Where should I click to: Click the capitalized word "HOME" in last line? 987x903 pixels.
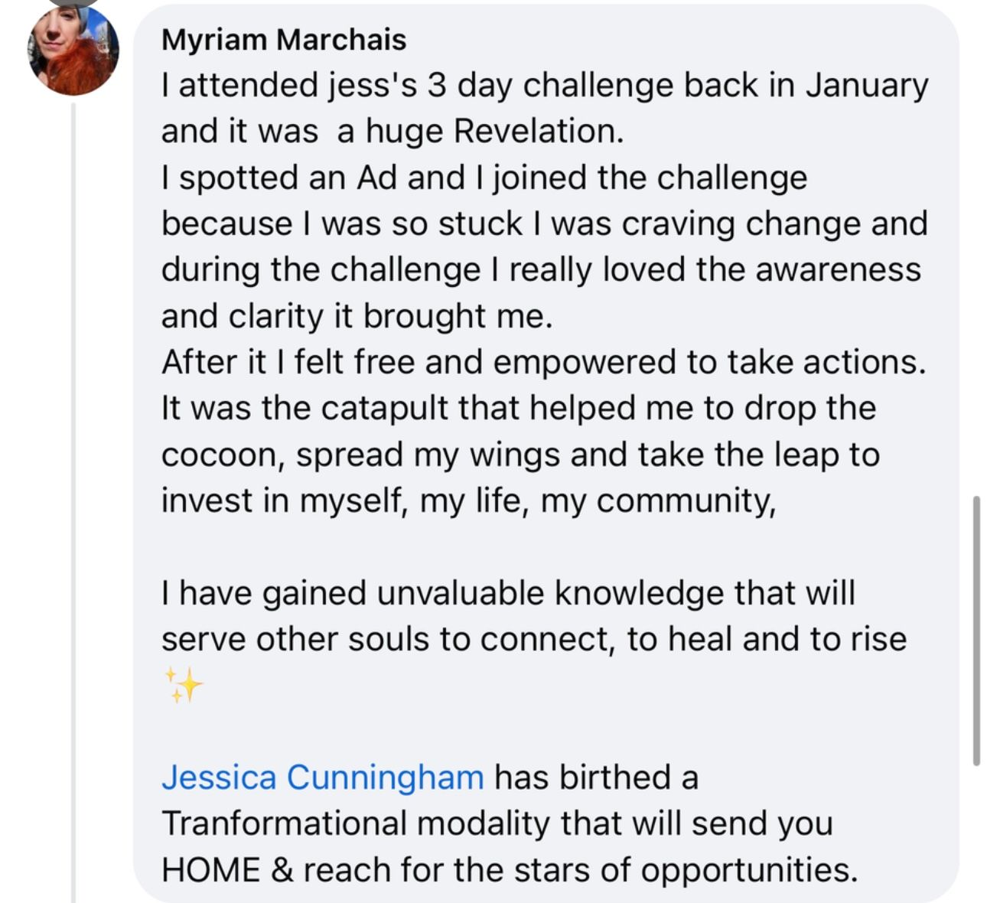pos(211,869)
